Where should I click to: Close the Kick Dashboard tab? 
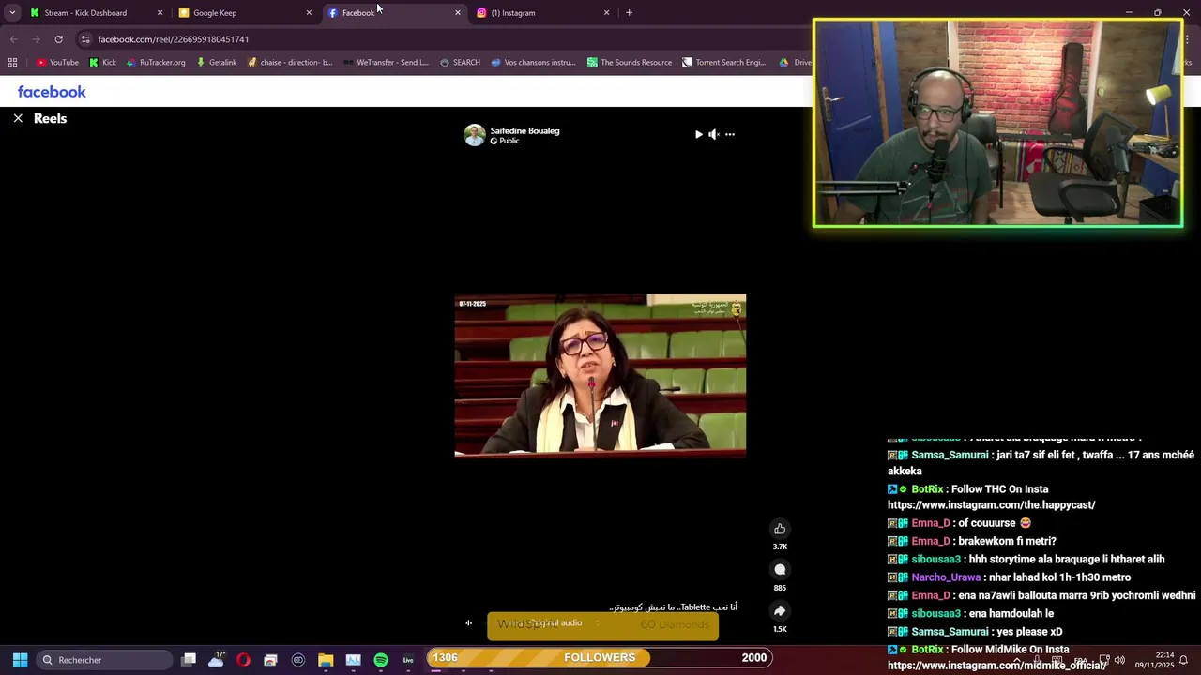tap(160, 13)
